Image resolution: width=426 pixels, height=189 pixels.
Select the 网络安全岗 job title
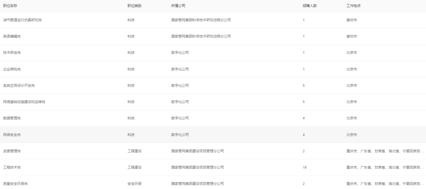[12, 135]
